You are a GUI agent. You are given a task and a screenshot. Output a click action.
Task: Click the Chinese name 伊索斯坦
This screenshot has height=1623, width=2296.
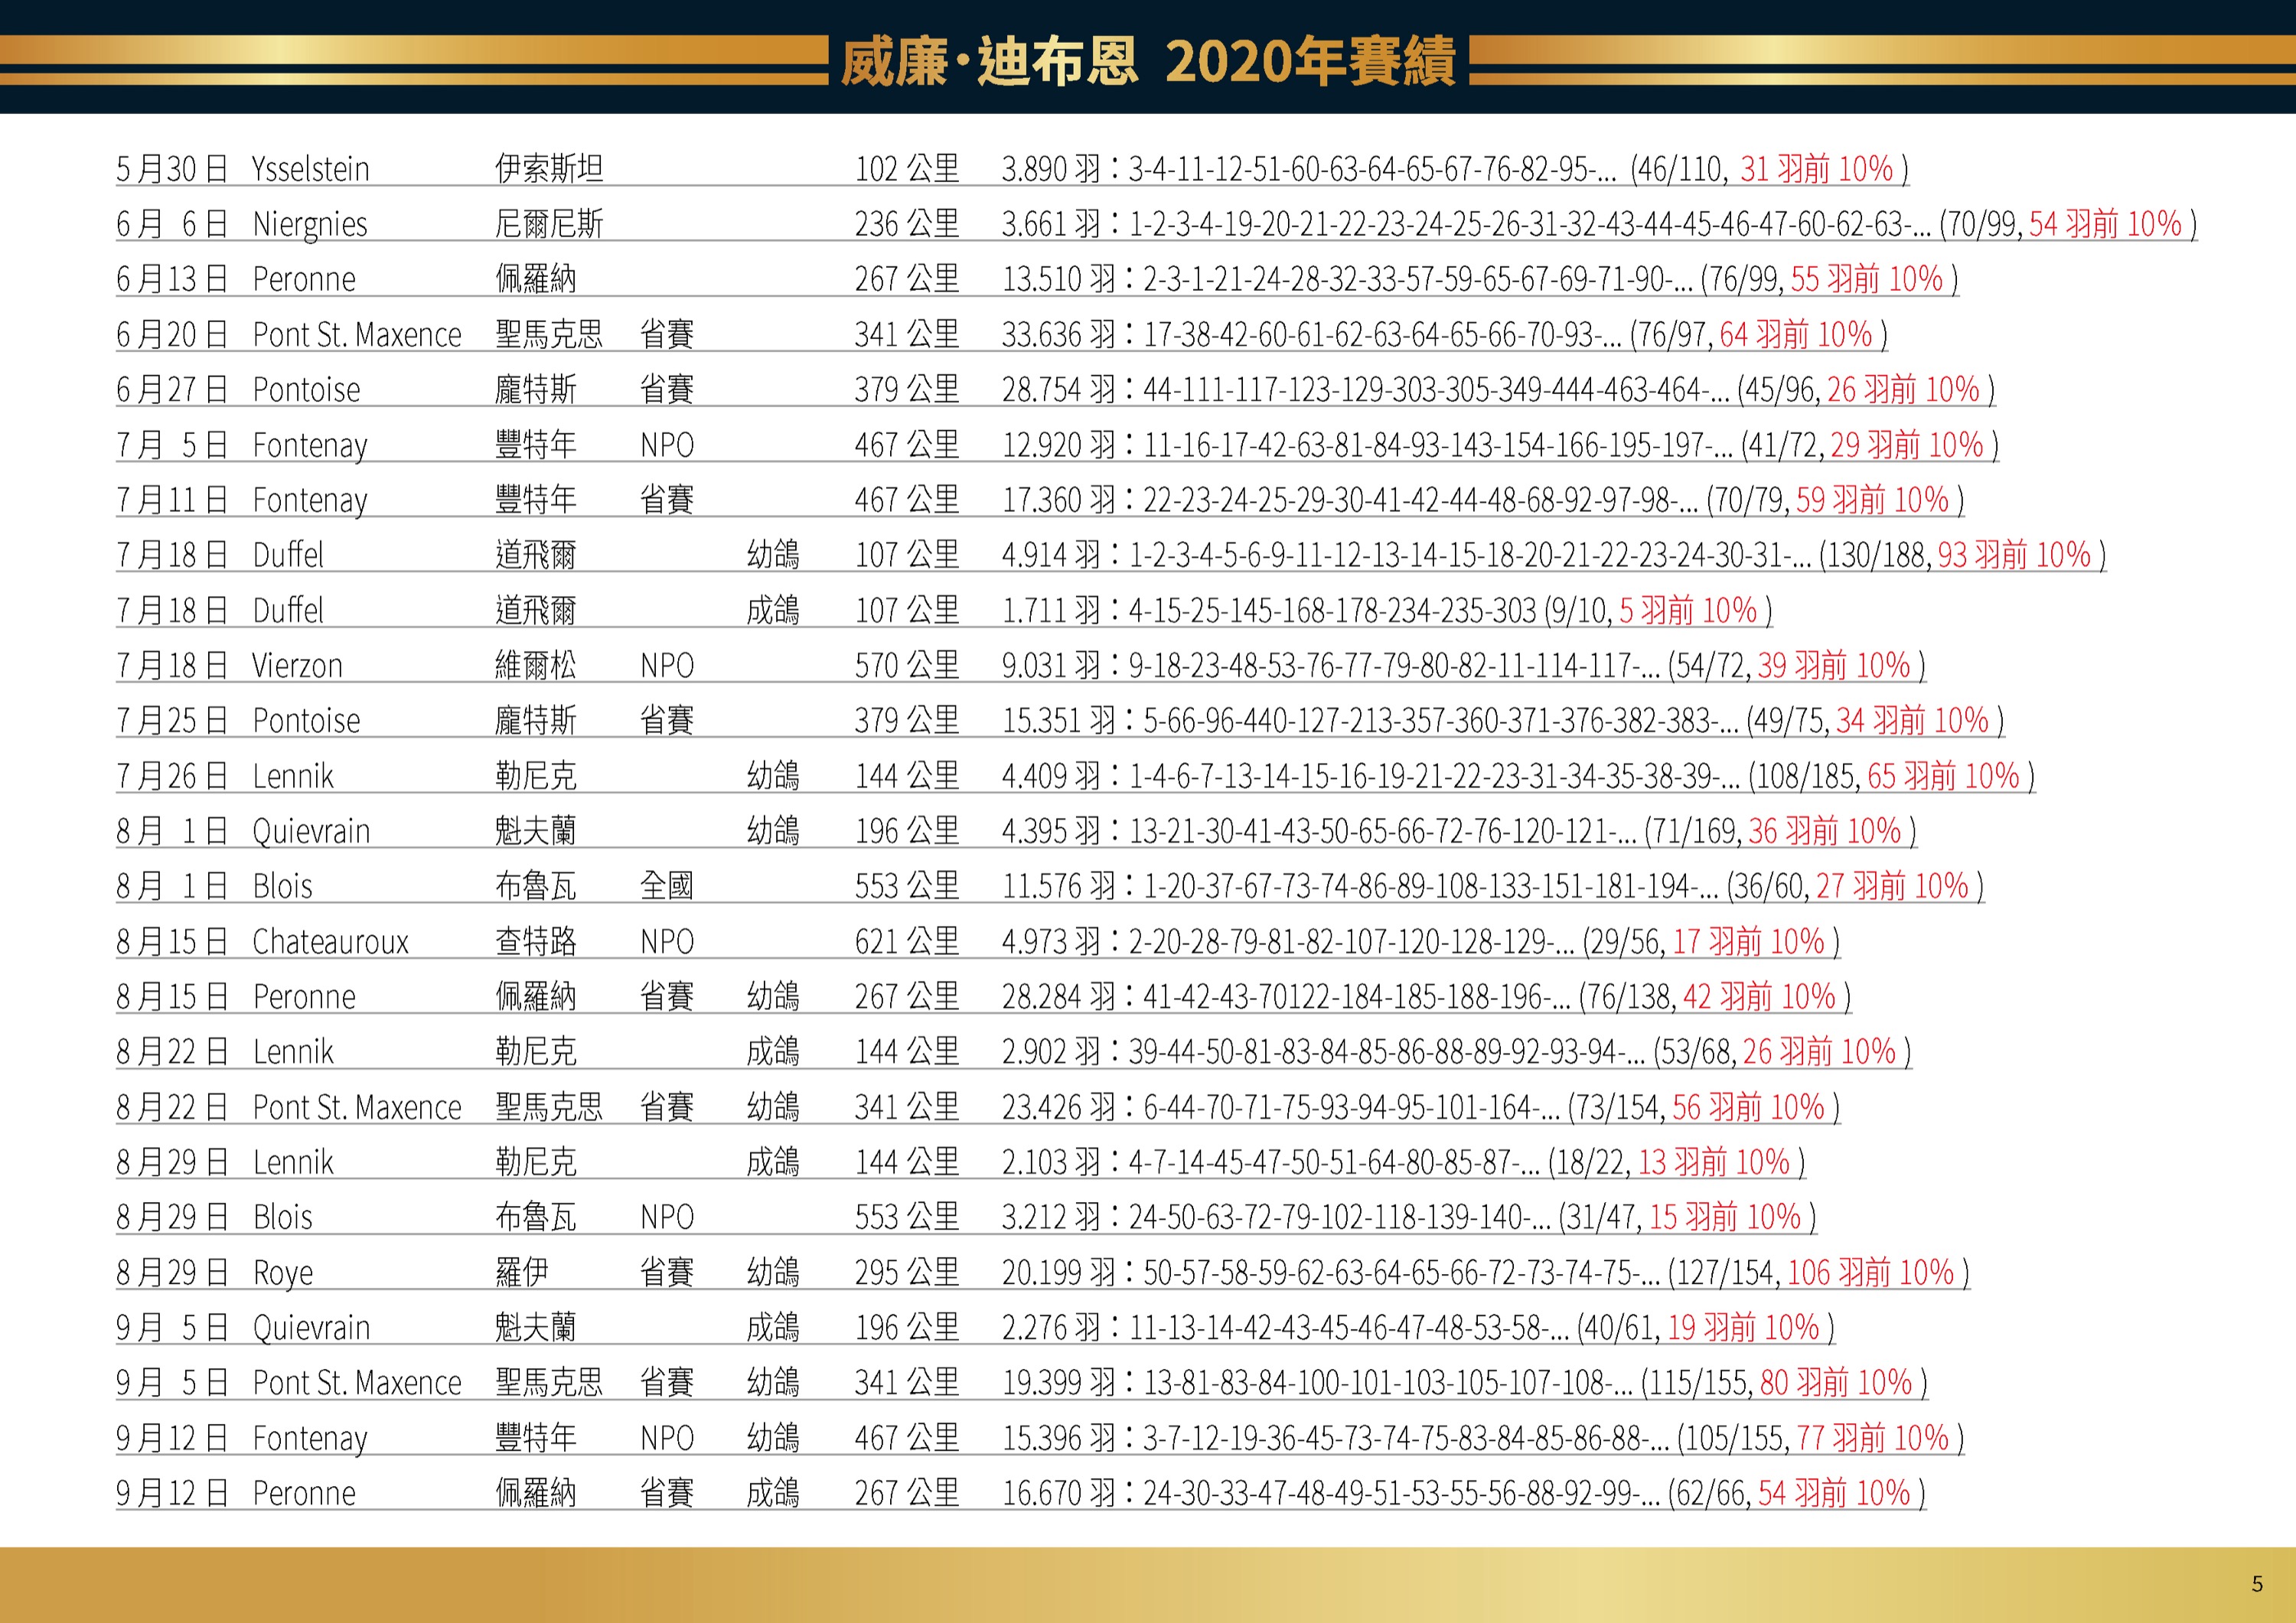pos(549,169)
